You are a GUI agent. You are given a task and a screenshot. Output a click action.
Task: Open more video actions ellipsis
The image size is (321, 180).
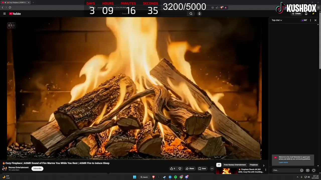coord(212,168)
